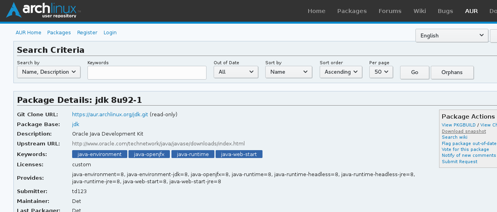
Task: Open the Sort by Name dropdown
Action: tap(289, 72)
